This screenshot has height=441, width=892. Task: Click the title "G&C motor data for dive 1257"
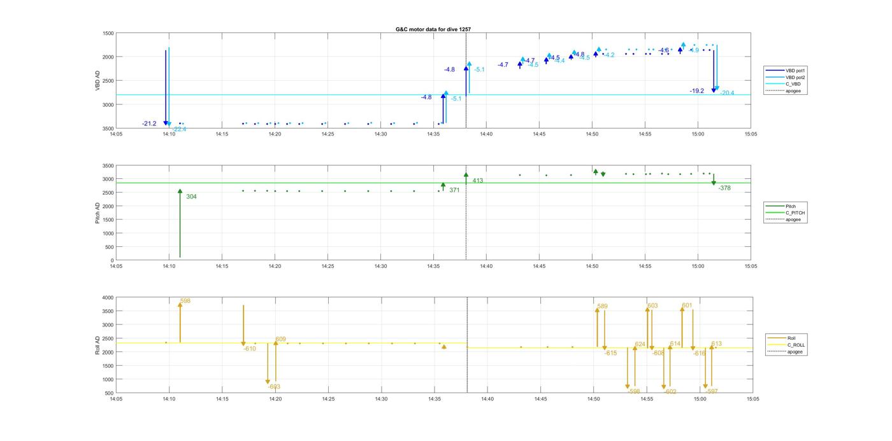[433, 29]
